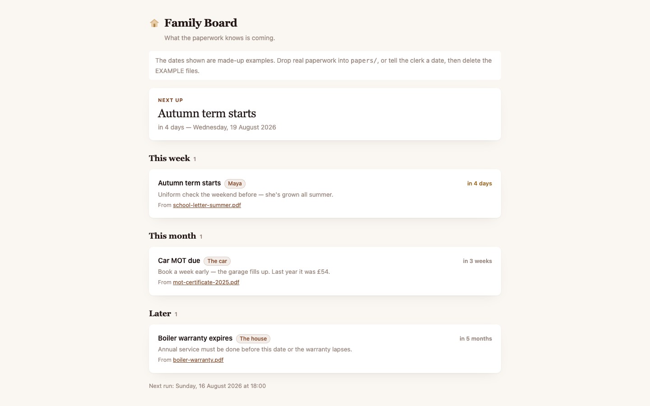The height and width of the screenshot is (406, 650).
Task: Click the in 4 days due label
Action: tap(479, 184)
